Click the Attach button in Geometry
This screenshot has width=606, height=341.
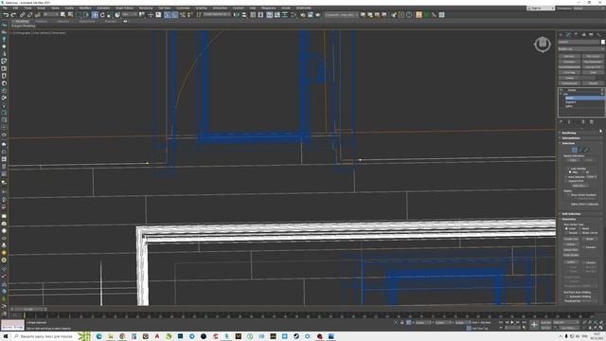coord(570,244)
